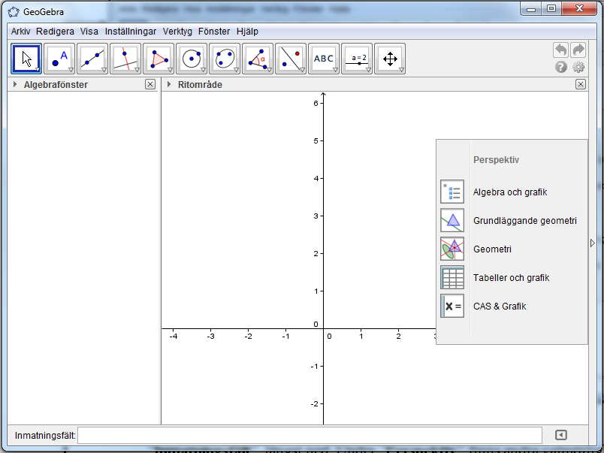The image size is (604, 453).
Task: Choose the CAS & Grafik perspective icon
Action: tap(452, 306)
